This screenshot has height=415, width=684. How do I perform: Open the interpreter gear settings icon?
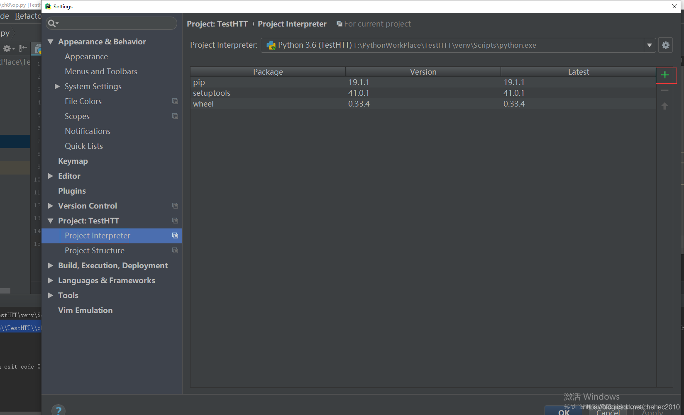click(x=666, y=45)
